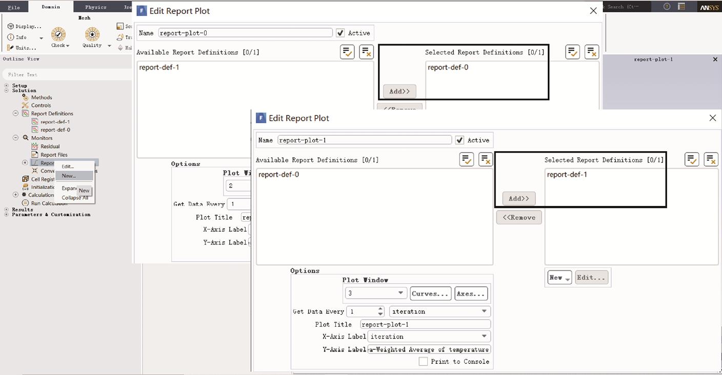
Task: Switch to the Domain ribbon tab
Action: 51,7
